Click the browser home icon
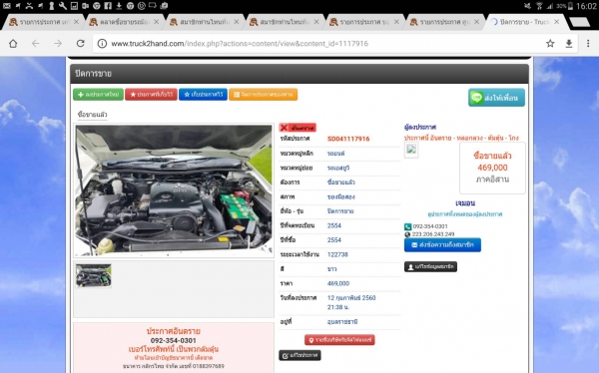Screen dimensions: 599x373 13,44
